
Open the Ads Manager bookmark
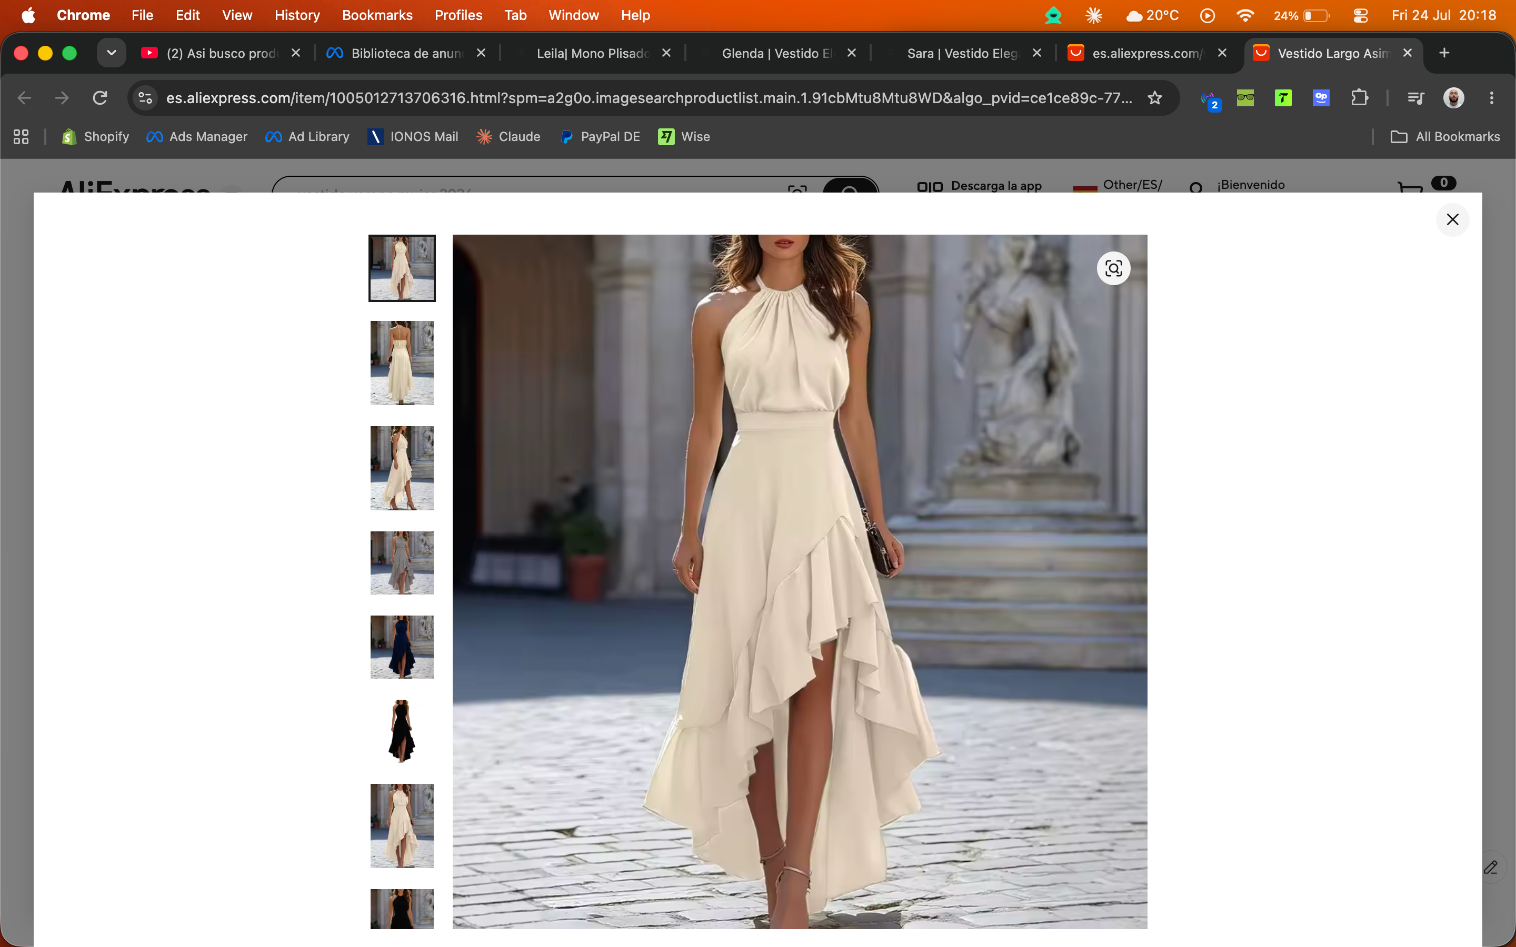(197, 137)
